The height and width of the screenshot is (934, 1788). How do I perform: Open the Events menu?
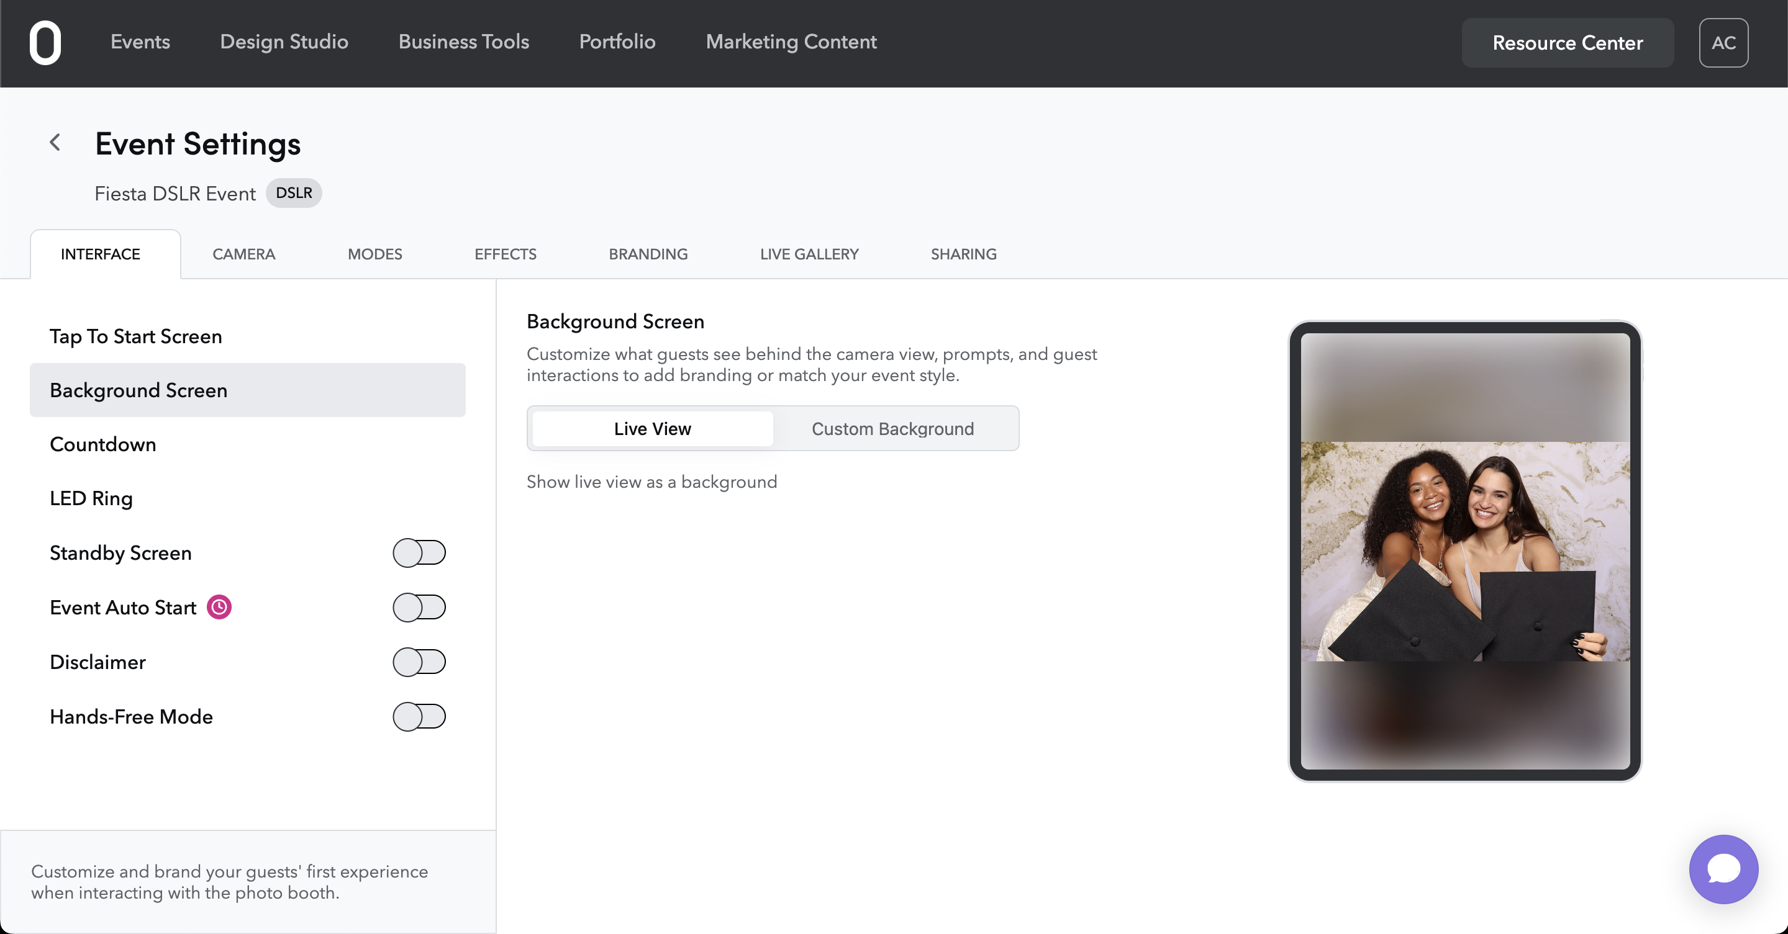click(x=140, y=42)
